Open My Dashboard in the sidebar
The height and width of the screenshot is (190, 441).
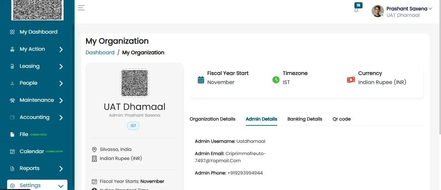pyautogui.click(x=39, y=32)
